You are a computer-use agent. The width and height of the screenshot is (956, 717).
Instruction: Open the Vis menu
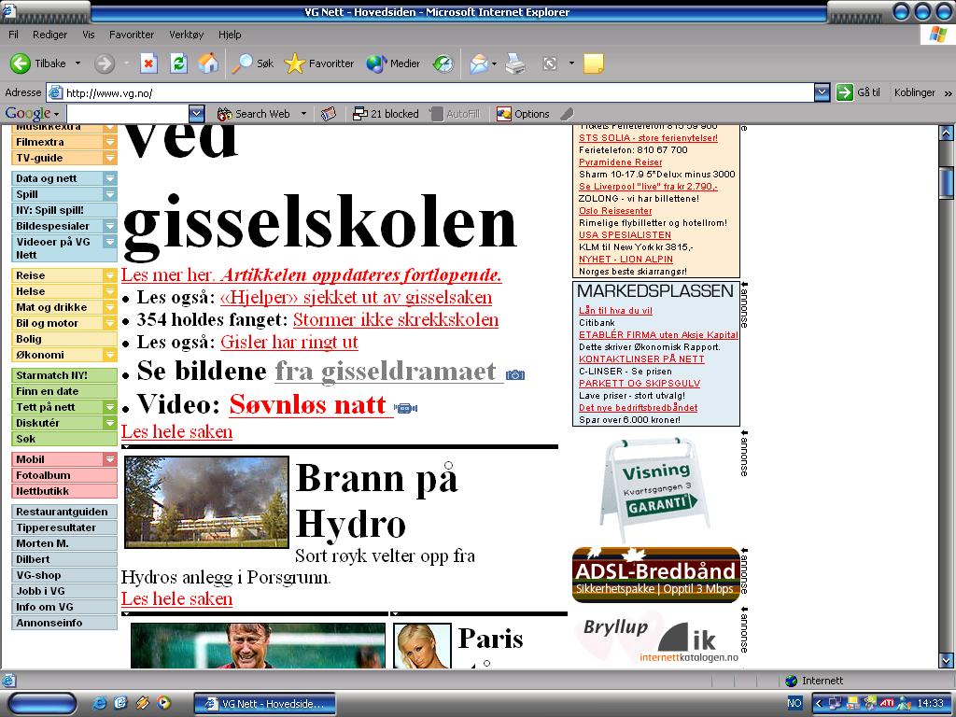pyautogui.click(x=89, y=35)
